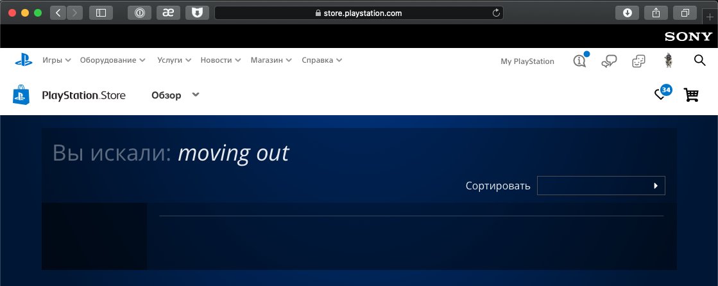Expand the Новости menu
This screenshot has width=718, height=286.
[221, 60]
